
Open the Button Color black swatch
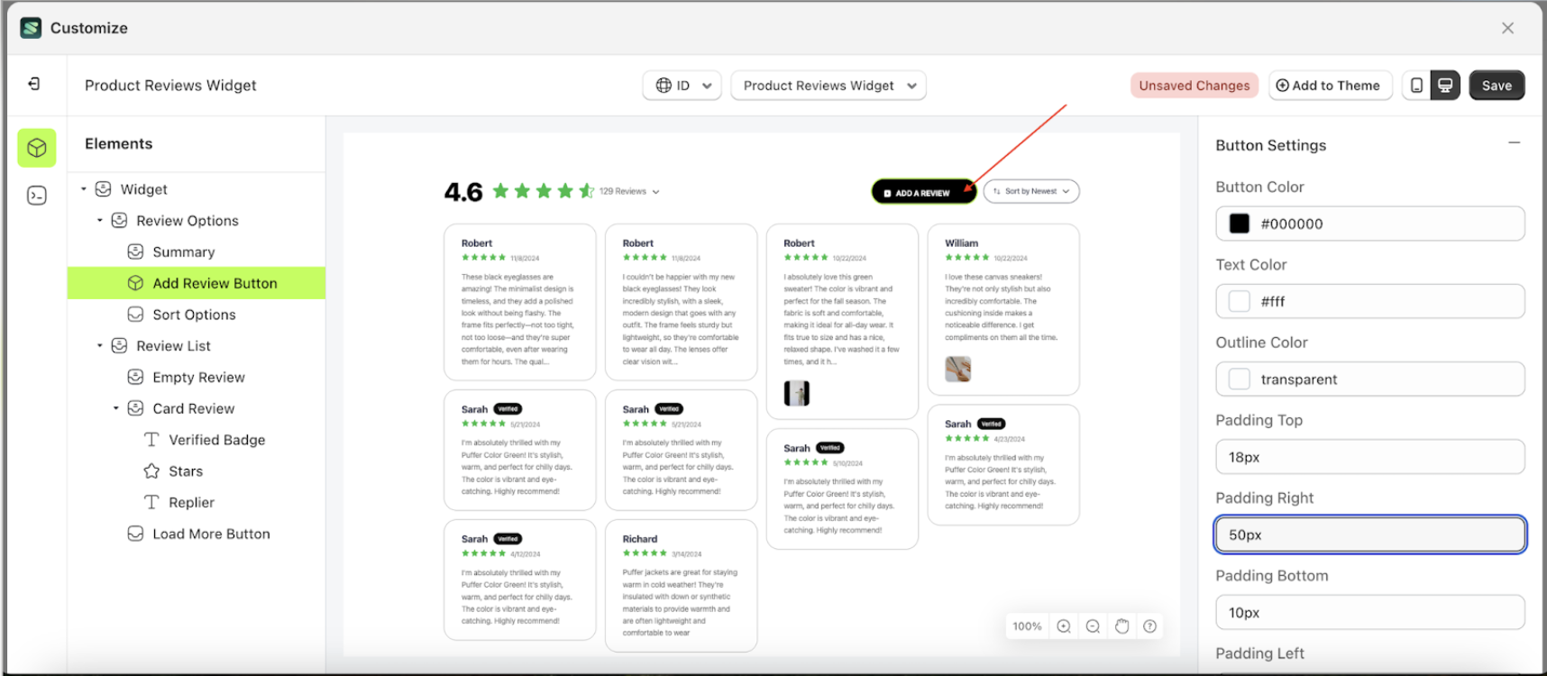pos(1240,224)
